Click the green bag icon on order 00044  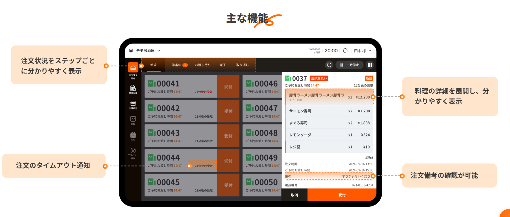(x=151, y=158)
